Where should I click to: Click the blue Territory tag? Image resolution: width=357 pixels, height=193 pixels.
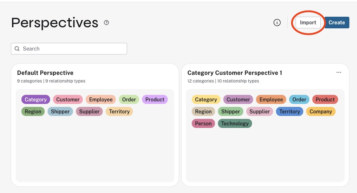pyautogui.click(x=289, y=112)
